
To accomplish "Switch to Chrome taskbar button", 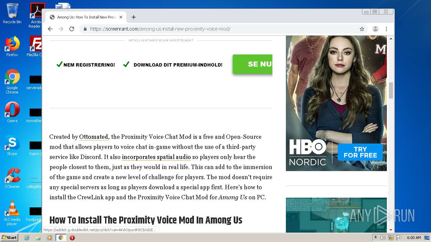I will coord(61,238).
